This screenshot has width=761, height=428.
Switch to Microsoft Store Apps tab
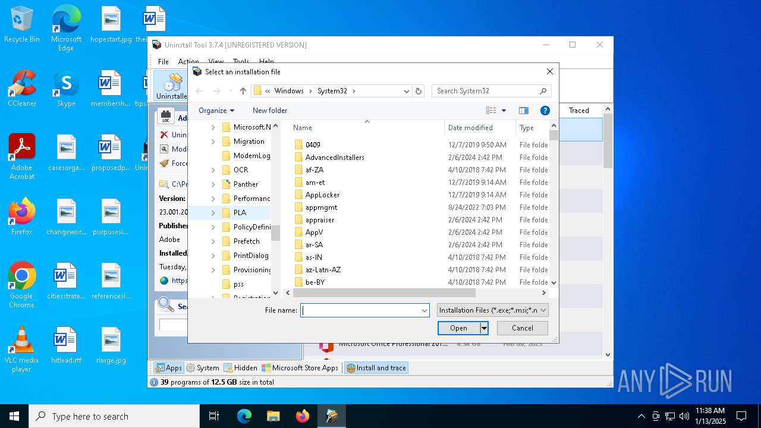coord(300,368)
